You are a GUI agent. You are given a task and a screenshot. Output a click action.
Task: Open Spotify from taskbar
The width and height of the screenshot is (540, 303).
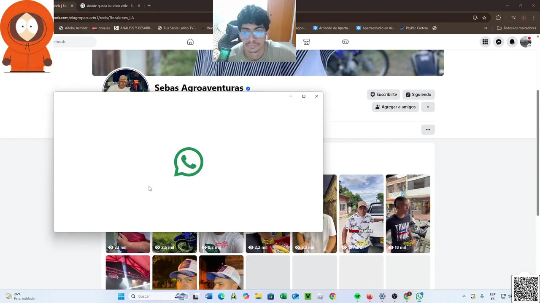357,296
